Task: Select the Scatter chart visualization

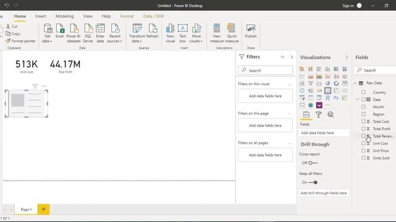Action: pos(319,83)
